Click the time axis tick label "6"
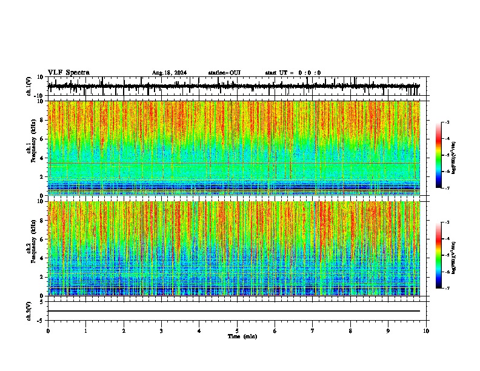The image size is (480, 371). (275, 331)
